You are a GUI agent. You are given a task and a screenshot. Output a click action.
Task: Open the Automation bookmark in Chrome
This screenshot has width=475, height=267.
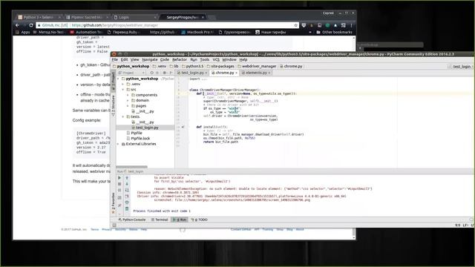[x=86, y=32]
